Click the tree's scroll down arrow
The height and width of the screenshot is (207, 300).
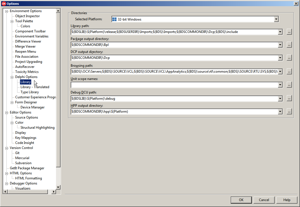tap(58, 187)
